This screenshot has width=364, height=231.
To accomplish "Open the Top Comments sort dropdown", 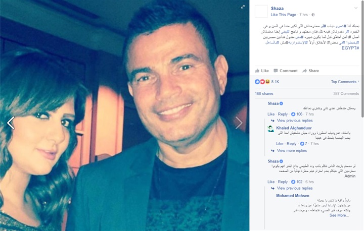I will click(345, 82).
